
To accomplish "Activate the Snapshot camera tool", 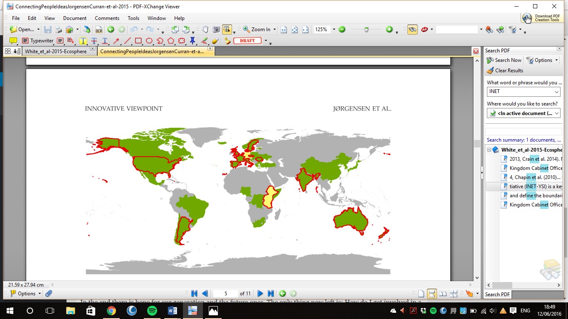I will pyautogui.click(x=216, y=29).
